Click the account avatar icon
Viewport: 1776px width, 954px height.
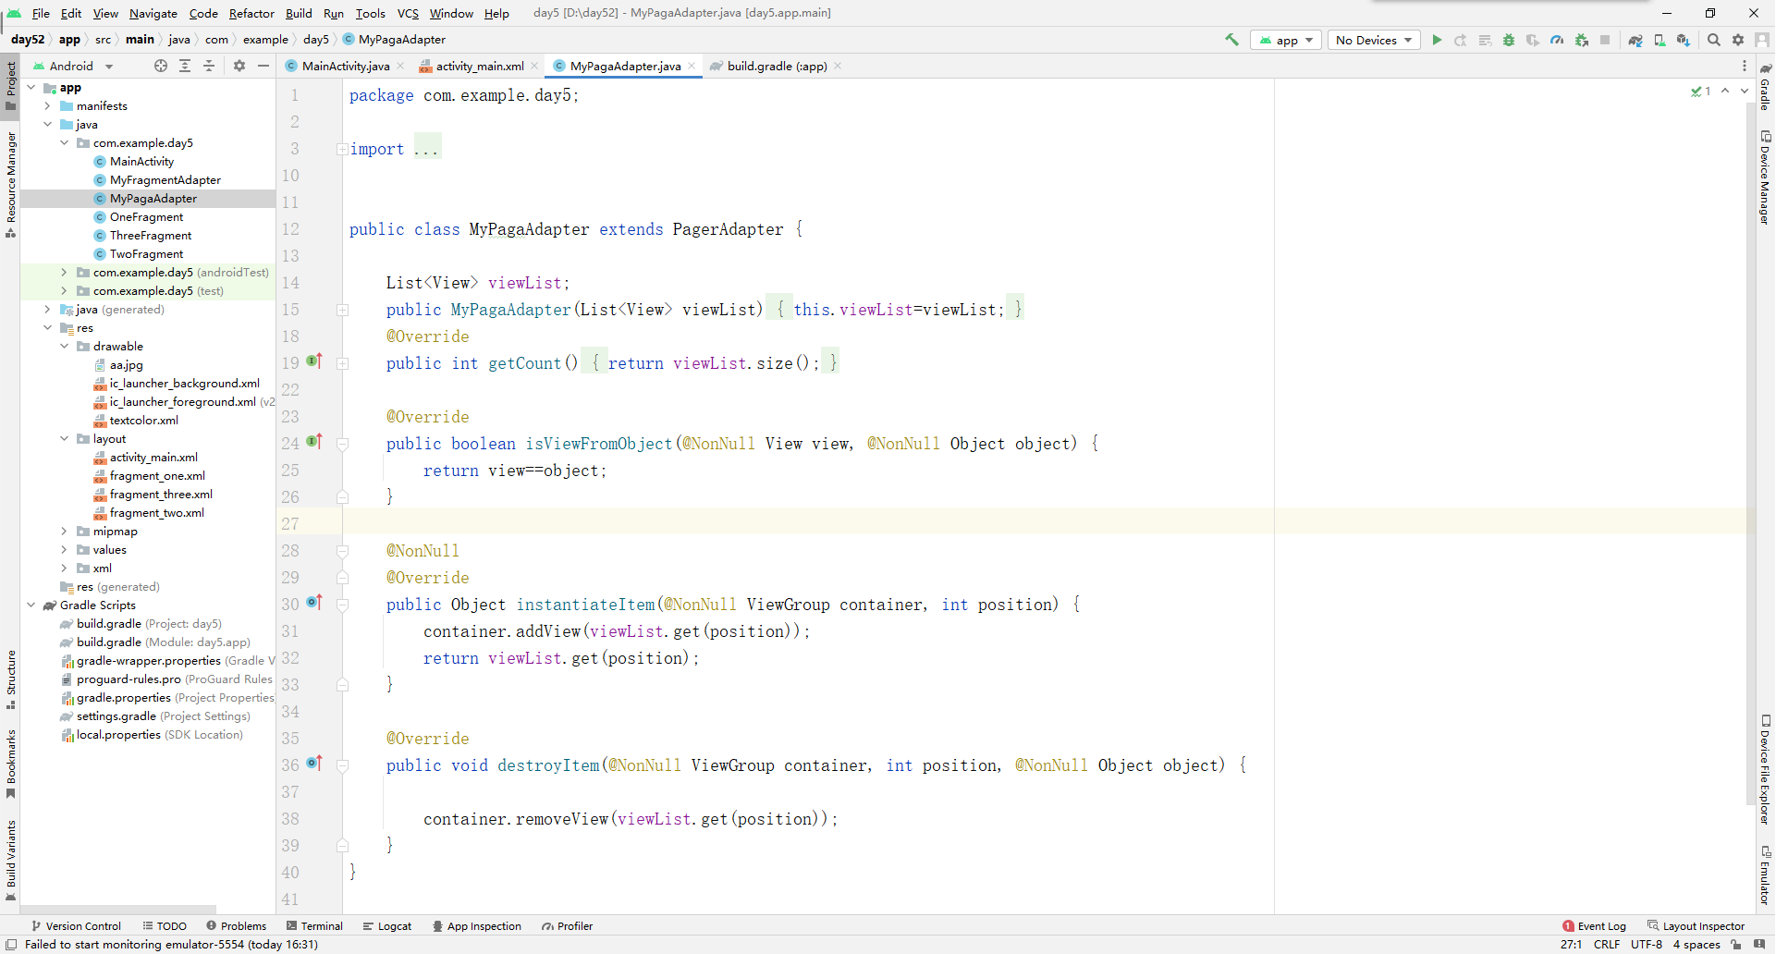coord(1762,40)
